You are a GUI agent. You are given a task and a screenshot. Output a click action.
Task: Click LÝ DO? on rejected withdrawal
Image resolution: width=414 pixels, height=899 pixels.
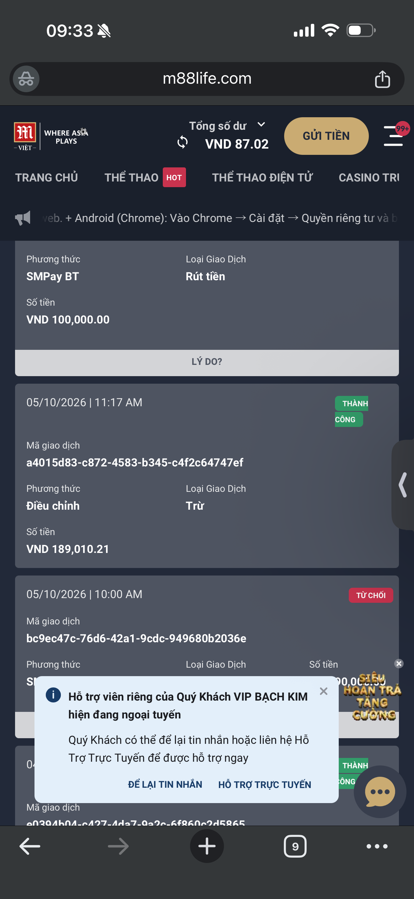tap(207, 361)
